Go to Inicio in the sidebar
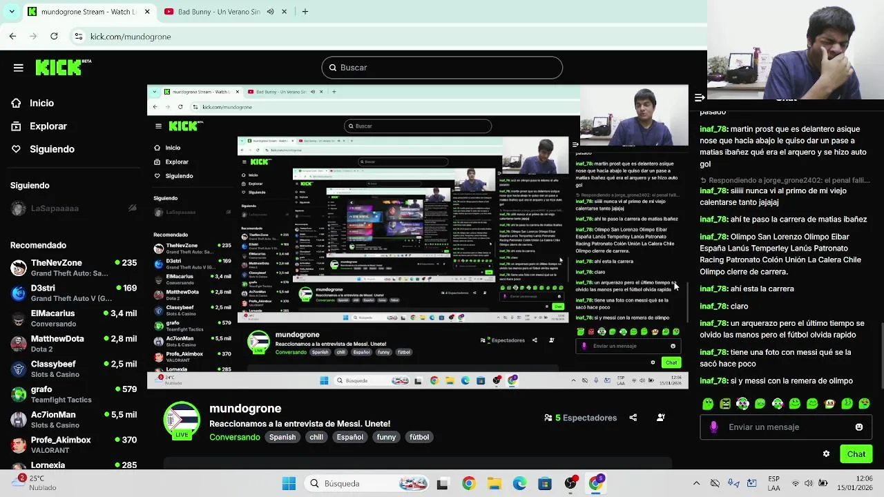Viewport: 884px width, 497px height. tap(41, 103)
